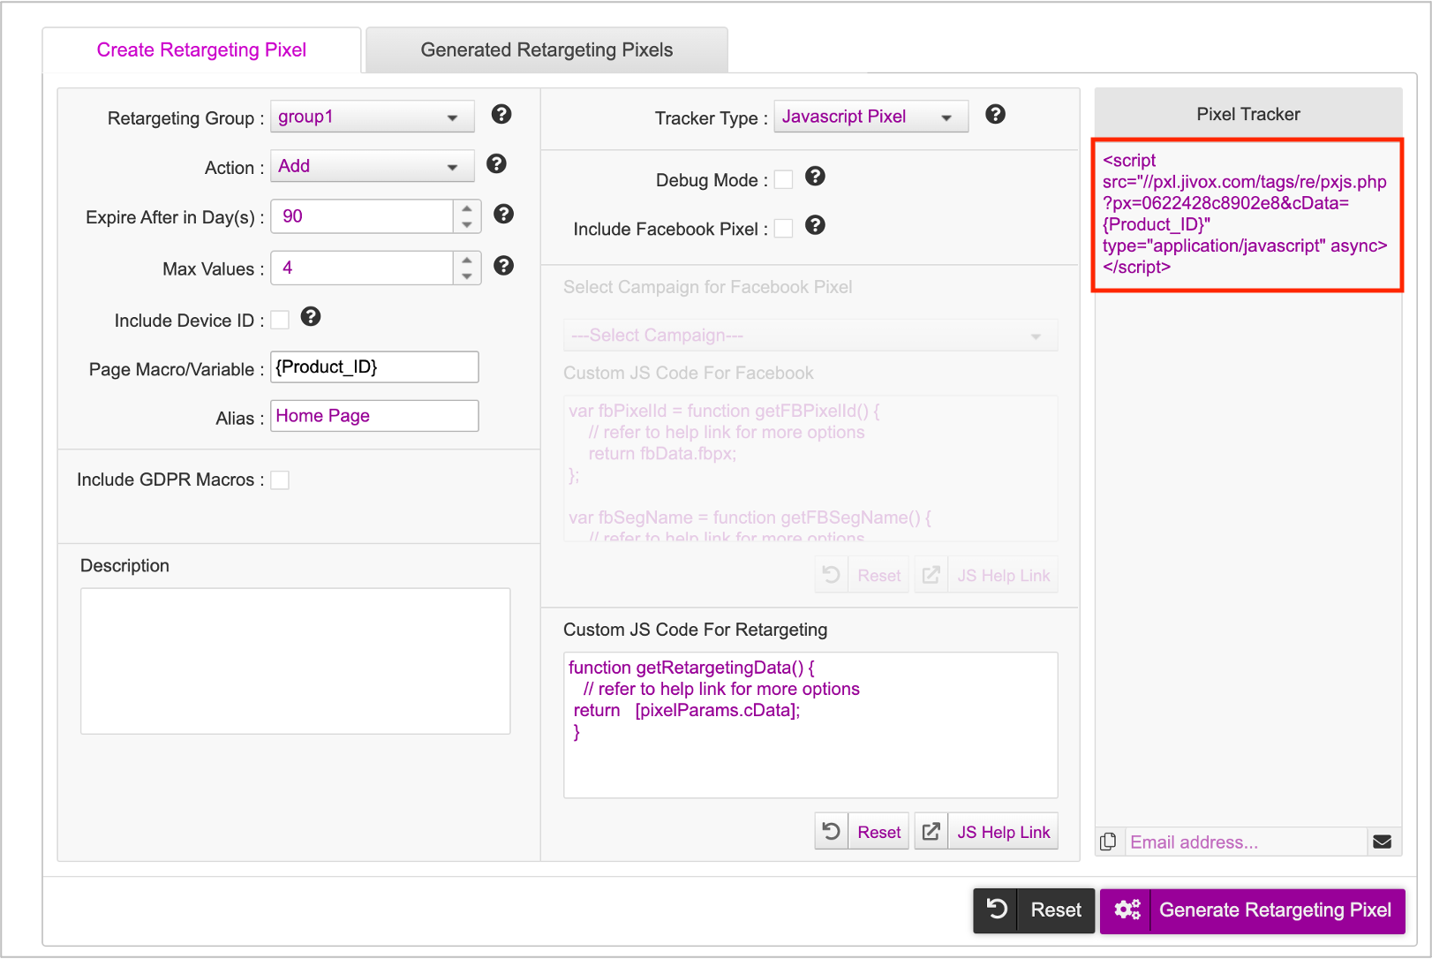1432x959 pixels.
Task: Click the Expire After in Day(s) field
Action: tap(362, 216)
